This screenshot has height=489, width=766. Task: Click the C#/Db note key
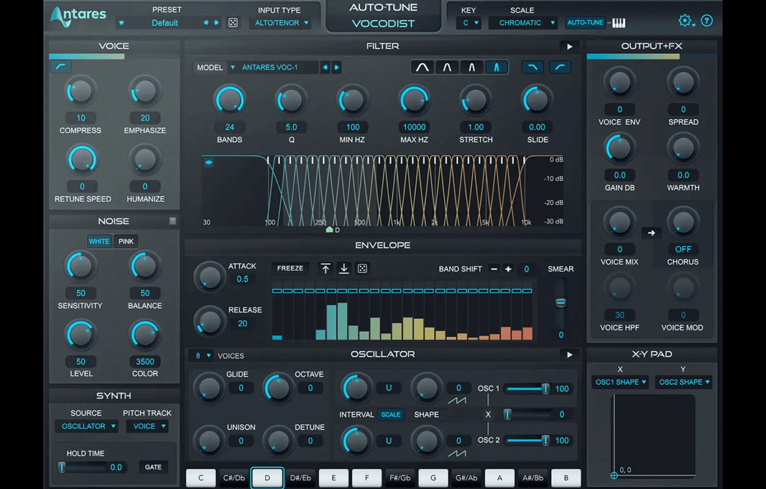pos(234,478)
